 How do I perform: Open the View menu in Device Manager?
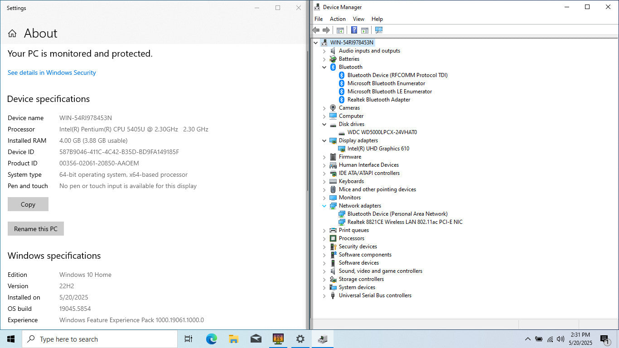(x=358, y=19)
